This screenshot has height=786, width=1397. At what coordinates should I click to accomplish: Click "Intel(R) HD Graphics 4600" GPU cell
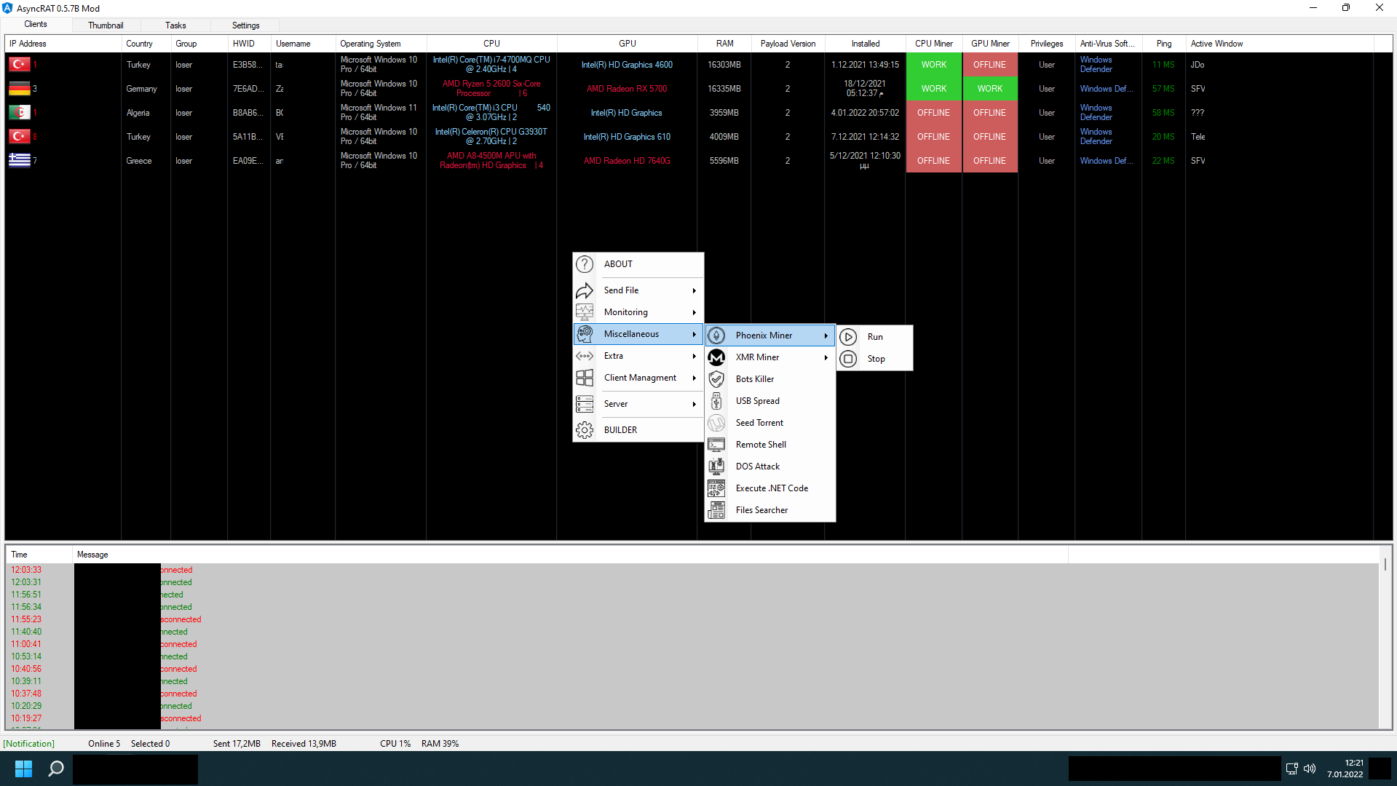click(627, 65)
